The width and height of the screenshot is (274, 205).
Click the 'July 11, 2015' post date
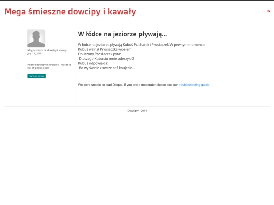tap(35, 54)
